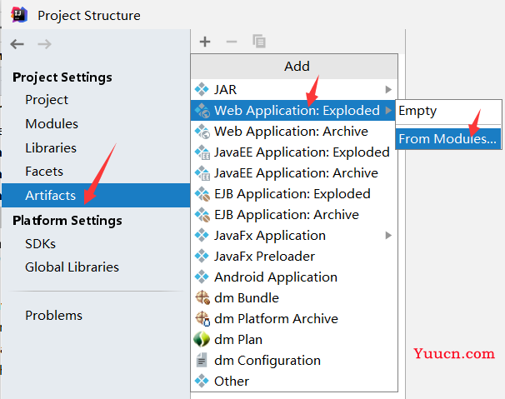Image resolution: width=505 pixels, height=399 pixels.
Task: Click the JavaFx Application icon
Action: tap(202, 235)
